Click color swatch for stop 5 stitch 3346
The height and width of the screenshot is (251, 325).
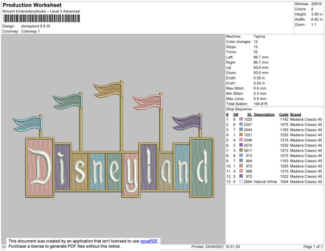pos(241,140)
